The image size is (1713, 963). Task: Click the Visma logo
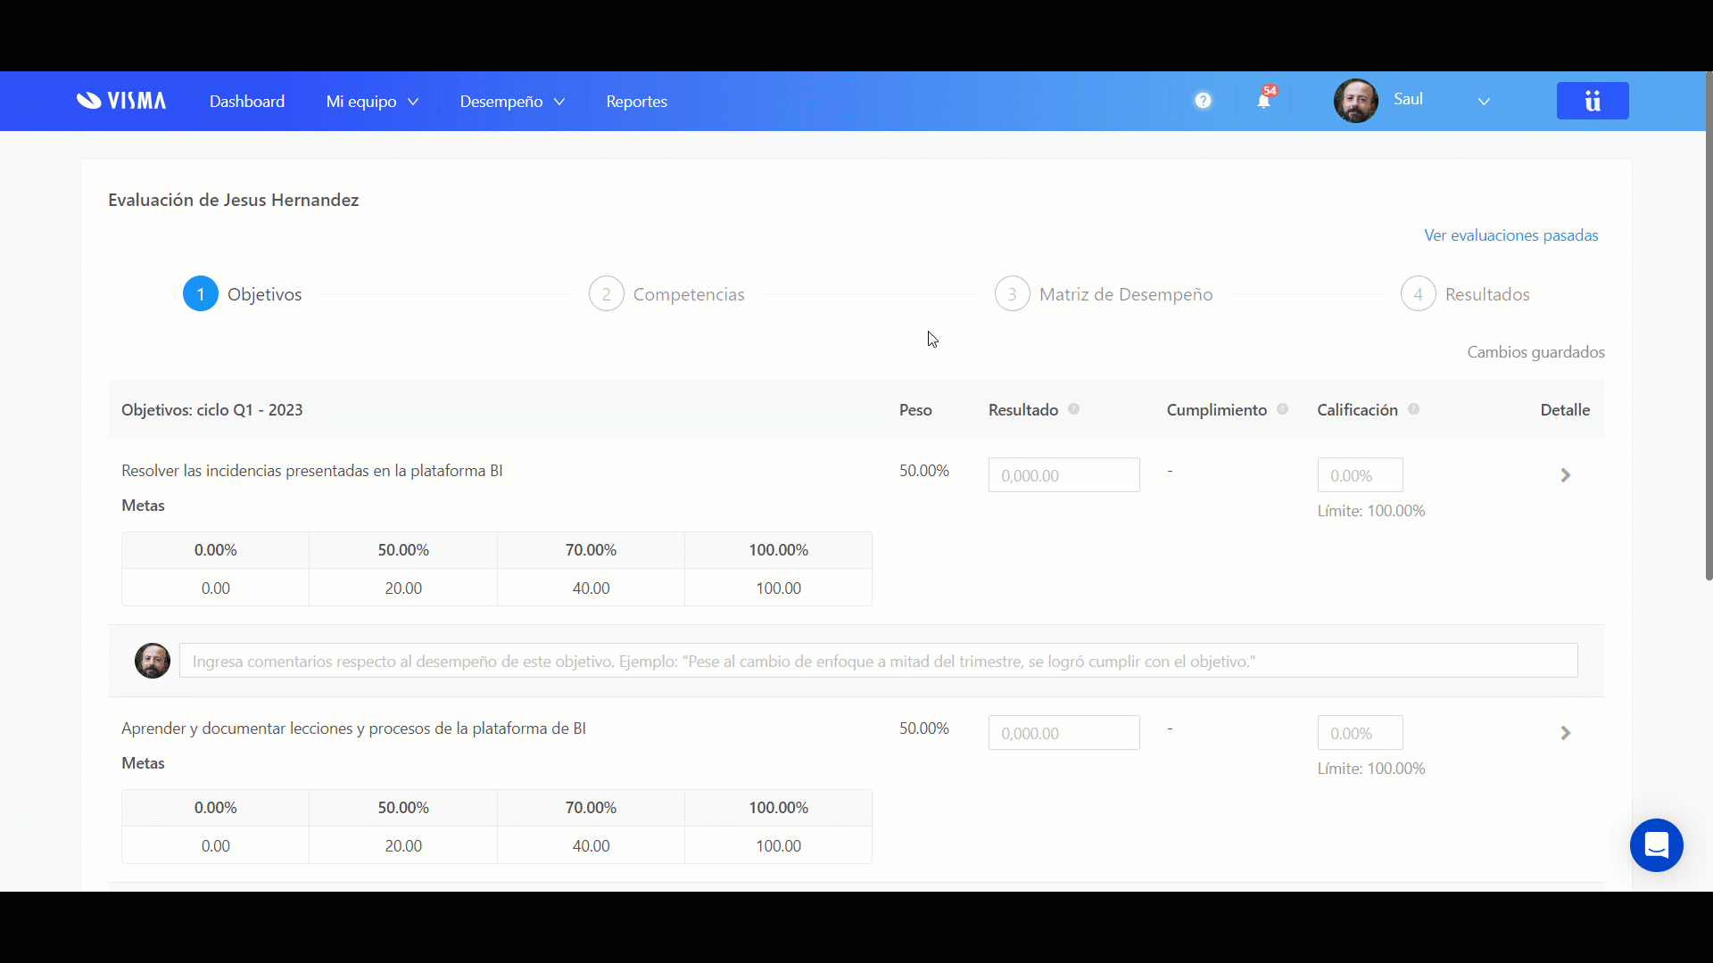121,101
